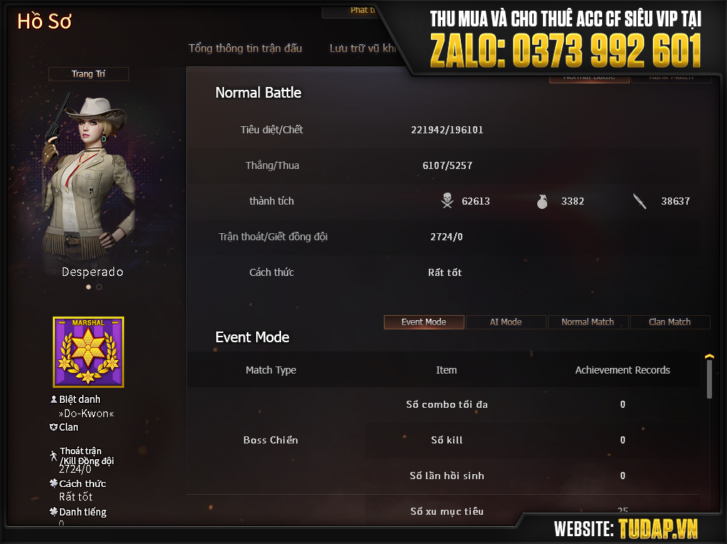This screenshot has height=544, width=727.
Task: Click the skull headshot kills icon
Action: coord(447,200)
